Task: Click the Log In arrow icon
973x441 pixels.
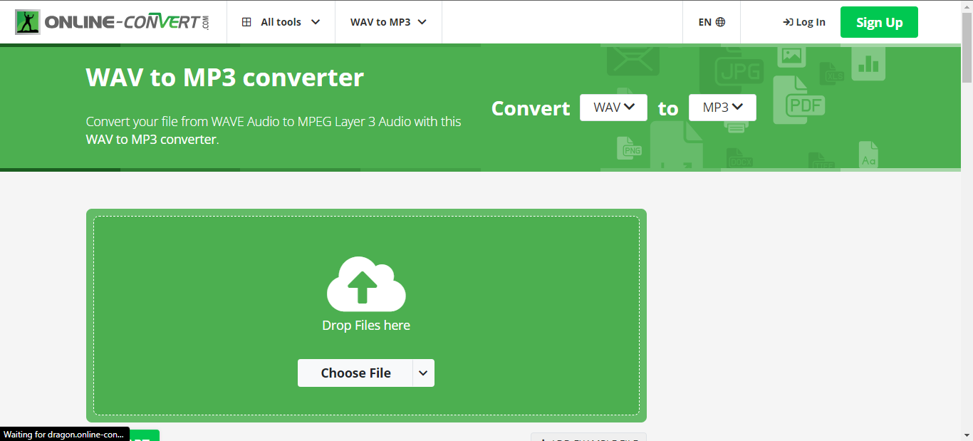Action: pyautogui.click(x=788, y=22)
